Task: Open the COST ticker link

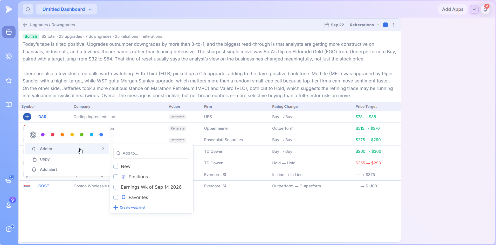Action: (x=44, y=186)
